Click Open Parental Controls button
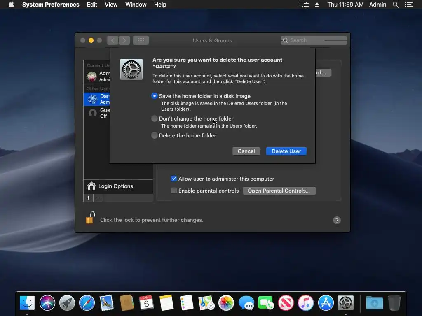Screen dimensions: 422x316 tap(279, 191)
